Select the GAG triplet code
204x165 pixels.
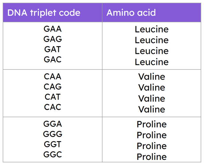pyautogui.click(x=53, y=39)
